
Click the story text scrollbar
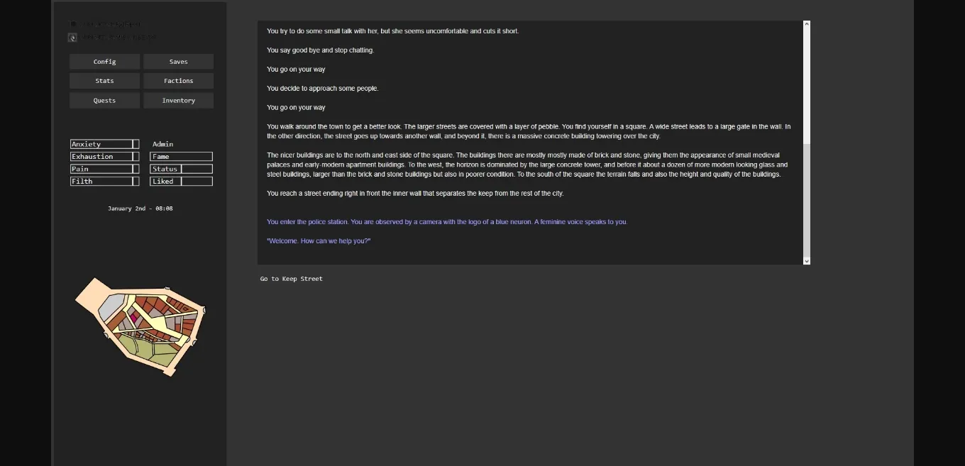click(x=806, y=142)
